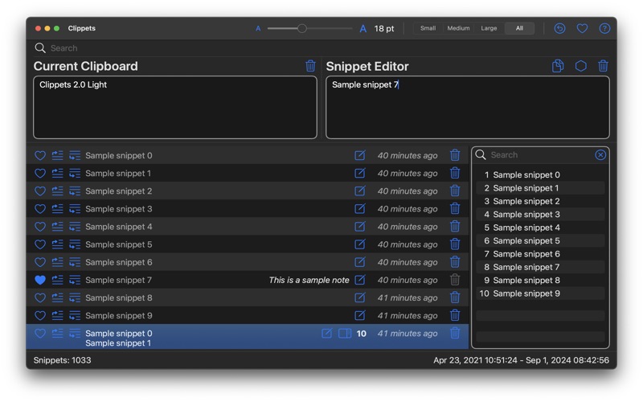Favorite Sample snippet 6 with its heart

pos(39,262)
